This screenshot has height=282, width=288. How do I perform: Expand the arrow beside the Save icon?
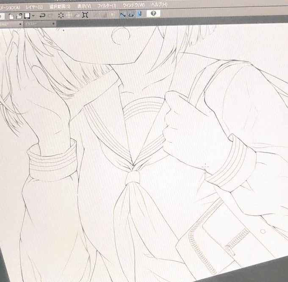point(33,16)
